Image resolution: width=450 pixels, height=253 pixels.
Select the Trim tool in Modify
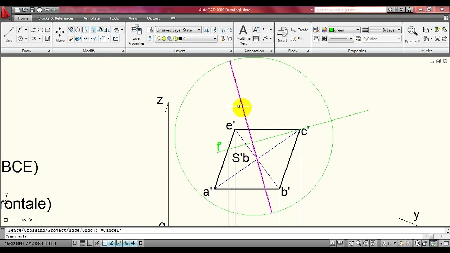click(86, 39)
